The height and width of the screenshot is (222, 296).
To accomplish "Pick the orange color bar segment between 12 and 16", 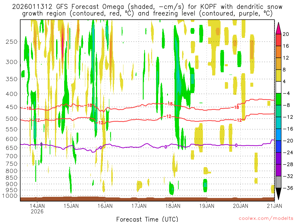I will pyautogui.click(x=279, y=52).
